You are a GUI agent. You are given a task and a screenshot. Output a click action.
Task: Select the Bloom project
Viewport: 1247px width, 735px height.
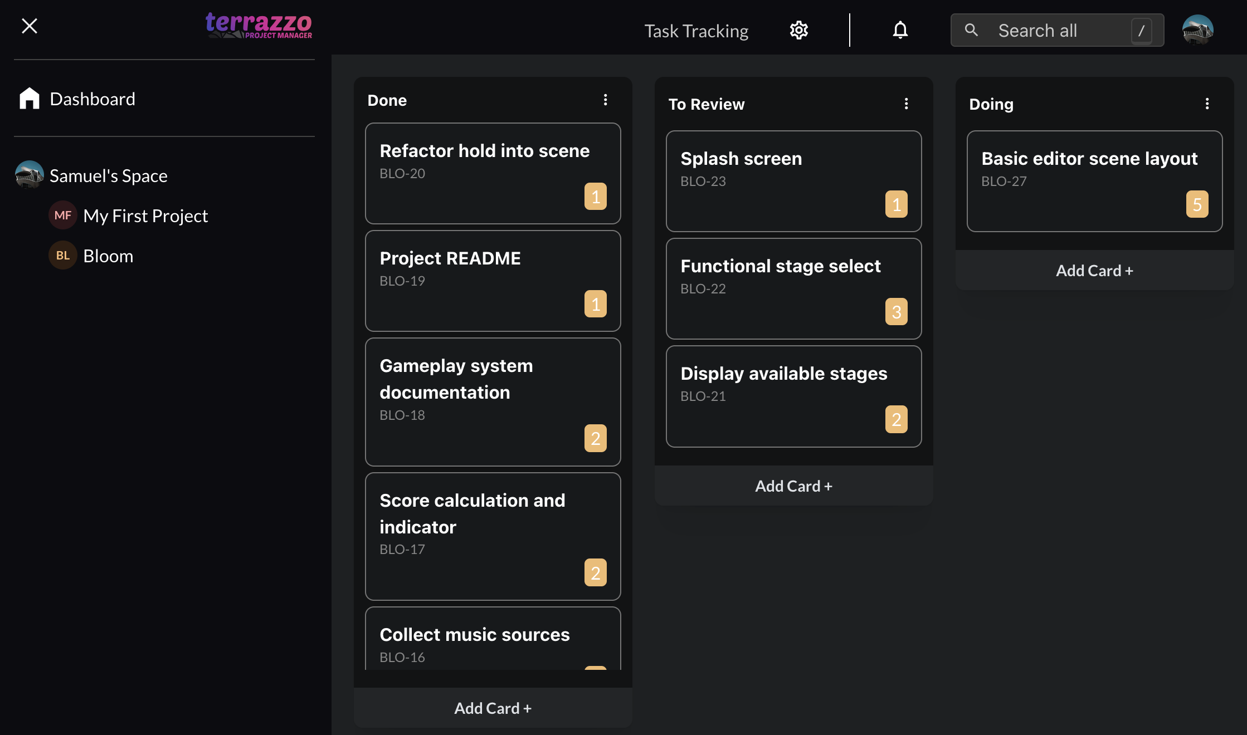(x=108, y=256)
